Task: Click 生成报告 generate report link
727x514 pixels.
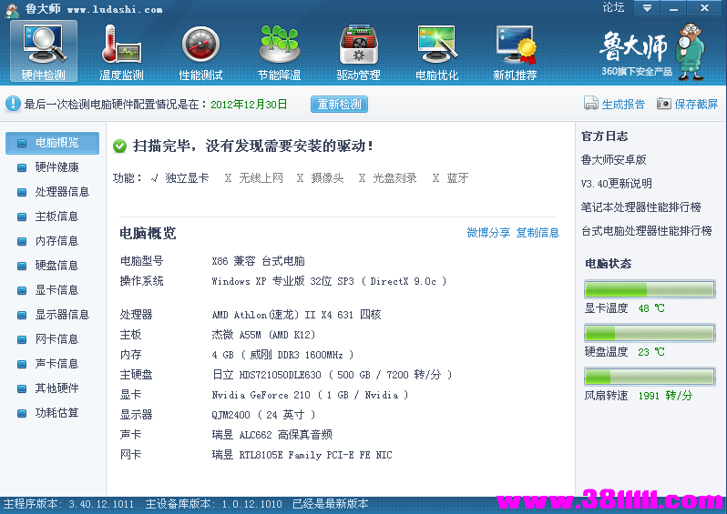Action: [x=623, y=105]
